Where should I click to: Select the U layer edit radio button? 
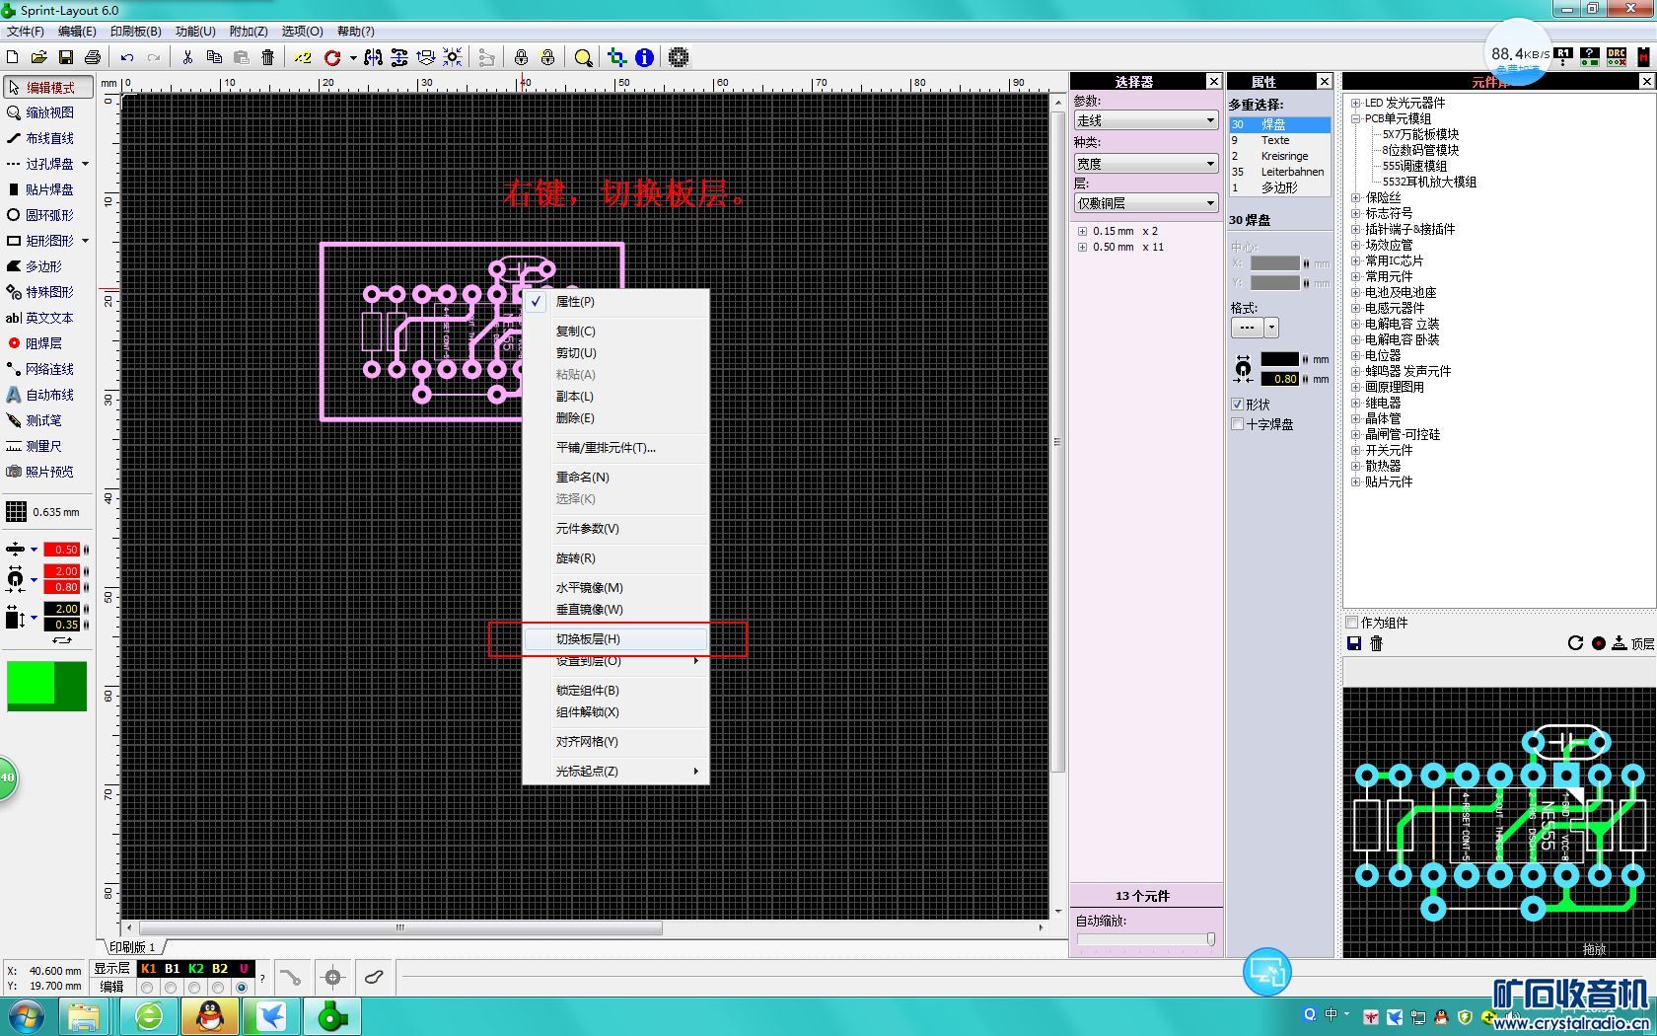pos(242,987)
